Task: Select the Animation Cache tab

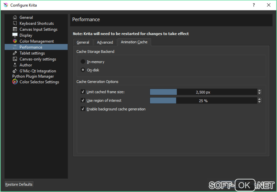Action: (x=134, y=42)
